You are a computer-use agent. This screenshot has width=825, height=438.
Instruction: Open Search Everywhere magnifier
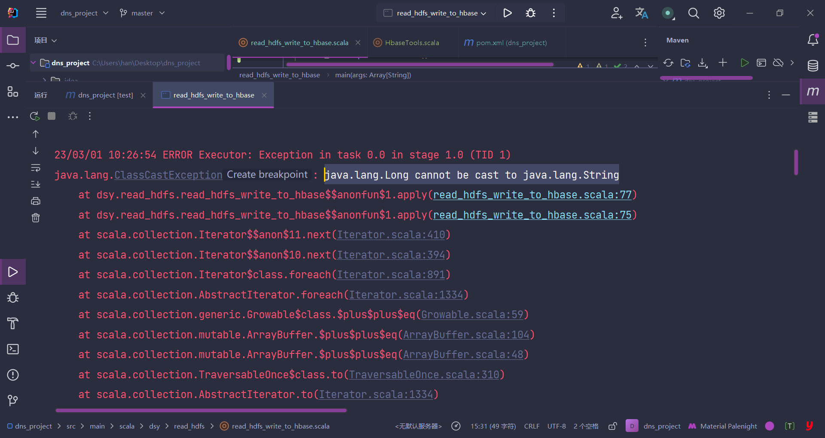(x=694, y=13)
